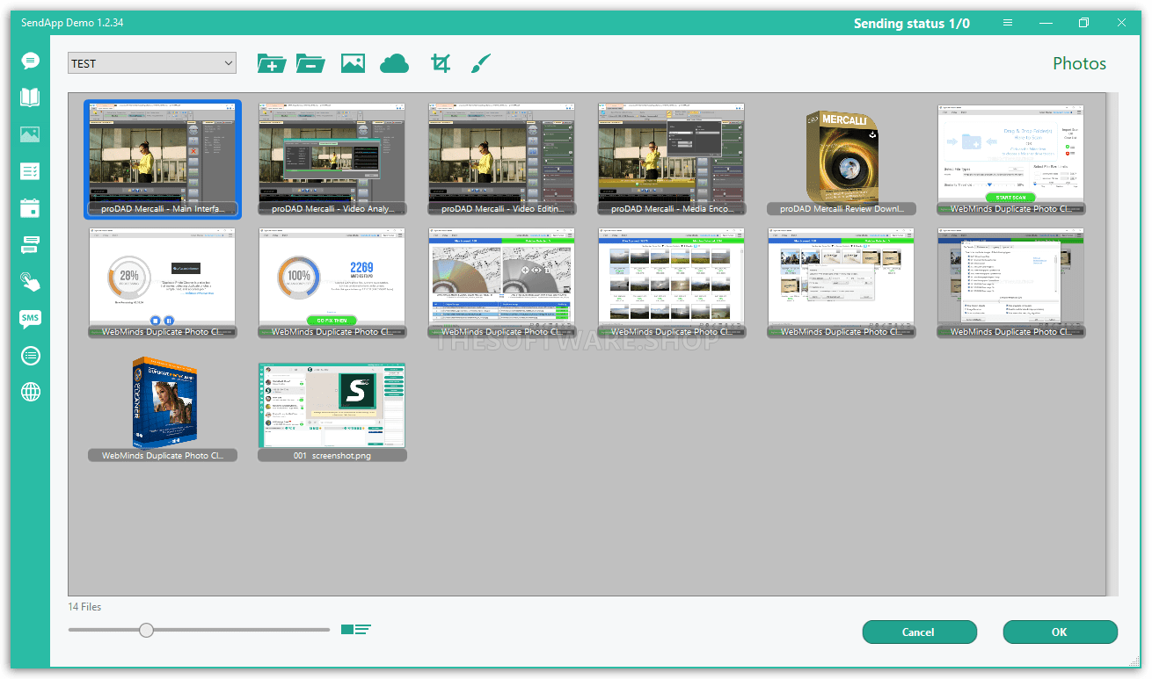Select proDAD Mercalli - Main Interface thumbnail
This screenshot has height=679, width=1152.
click(162, 160)
